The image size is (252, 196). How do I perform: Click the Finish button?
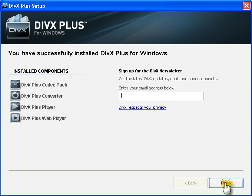[226, 183]
